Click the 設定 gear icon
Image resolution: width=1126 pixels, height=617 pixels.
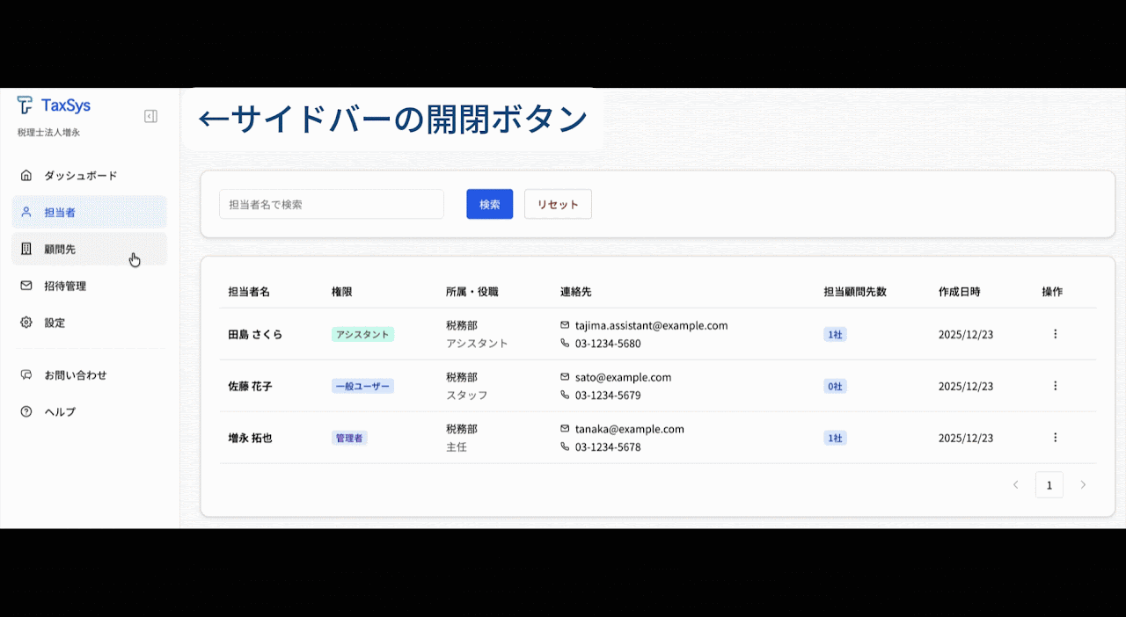(x=26, y=323)
